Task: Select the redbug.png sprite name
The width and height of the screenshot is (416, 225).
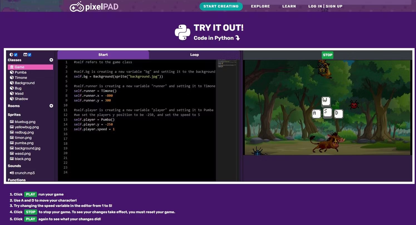Action: coord(24,132)
